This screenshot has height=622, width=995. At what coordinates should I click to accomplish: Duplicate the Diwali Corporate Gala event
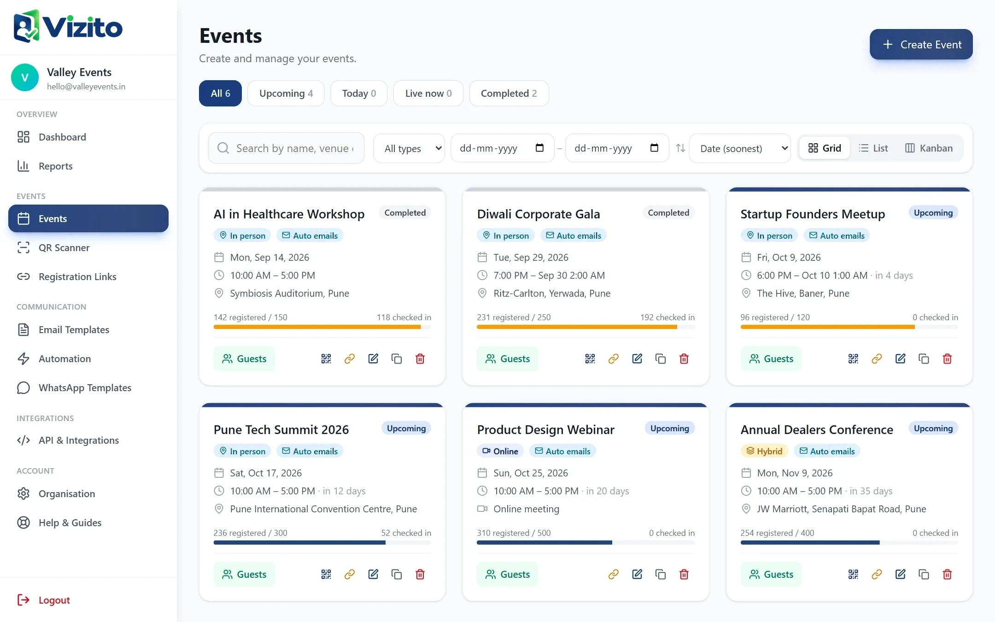[x=661, y=358]
